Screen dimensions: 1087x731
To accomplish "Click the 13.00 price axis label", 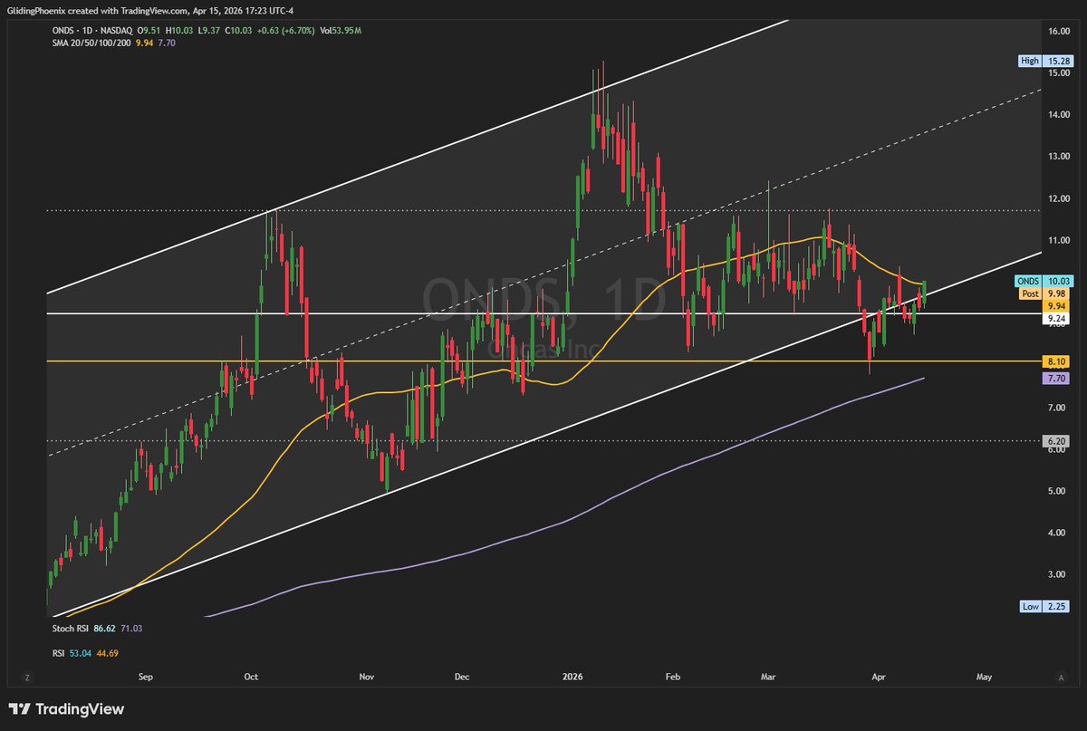I will (x=1059, y=157).
